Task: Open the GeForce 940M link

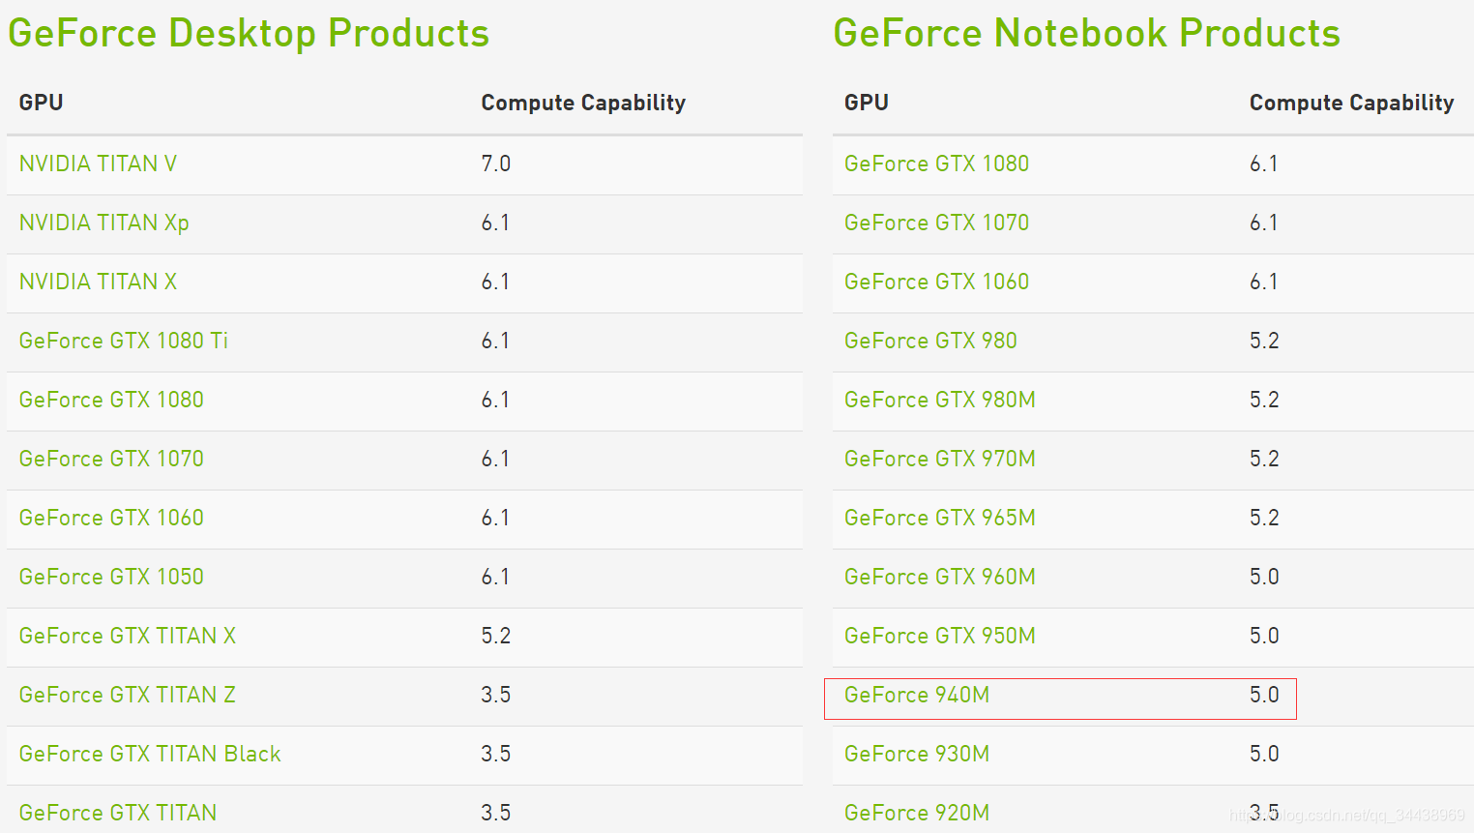Action: (916, 695)
